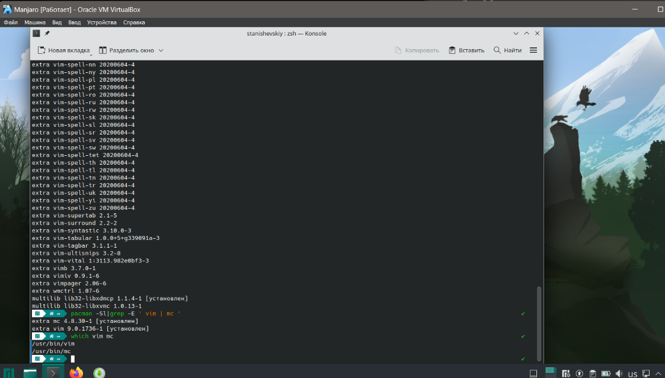
Task: Select the Konsole taskbar entry
Action: tap(53, 373)
